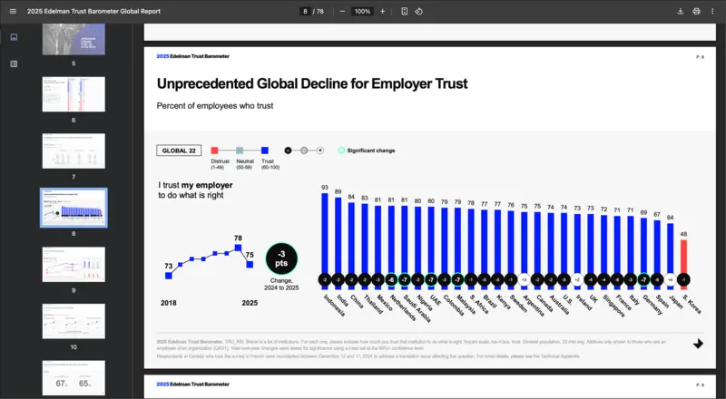The height and width of the screenshot is (399, 726).
Task: Toggle fit to page view
Action: click(404, 11)
